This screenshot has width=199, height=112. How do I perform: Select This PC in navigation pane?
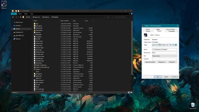(21, 29)
